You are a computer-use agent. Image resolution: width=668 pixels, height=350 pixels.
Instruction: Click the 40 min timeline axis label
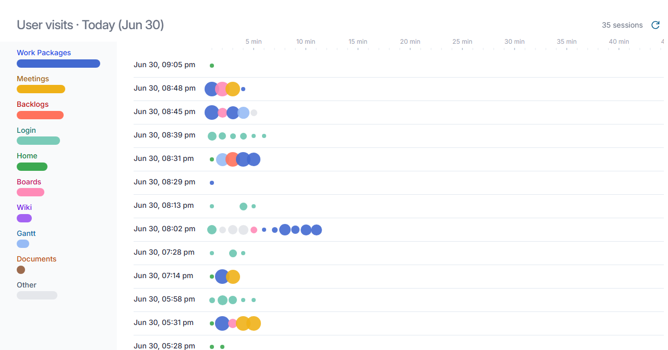619,41
